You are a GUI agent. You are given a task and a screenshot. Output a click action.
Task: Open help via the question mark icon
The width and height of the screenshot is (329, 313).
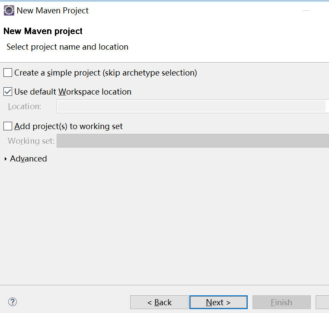point(13,302)
